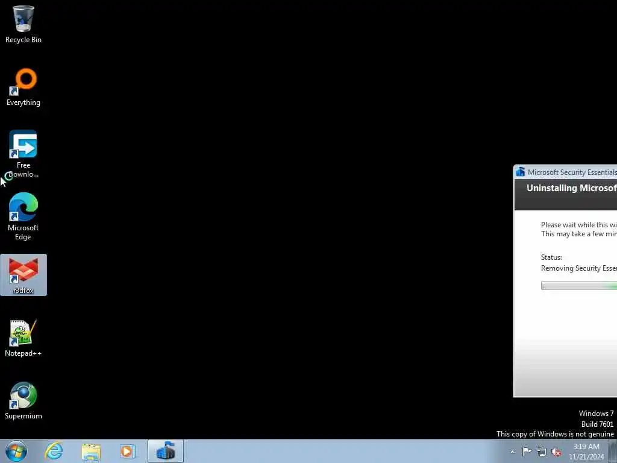Click the muted volume tray icon
617x463 pixels.
point(556,452)
